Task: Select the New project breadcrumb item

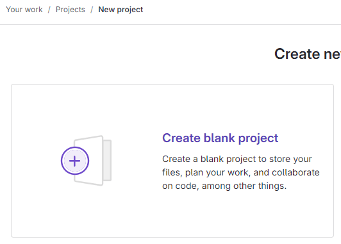Action: (121, 10)
